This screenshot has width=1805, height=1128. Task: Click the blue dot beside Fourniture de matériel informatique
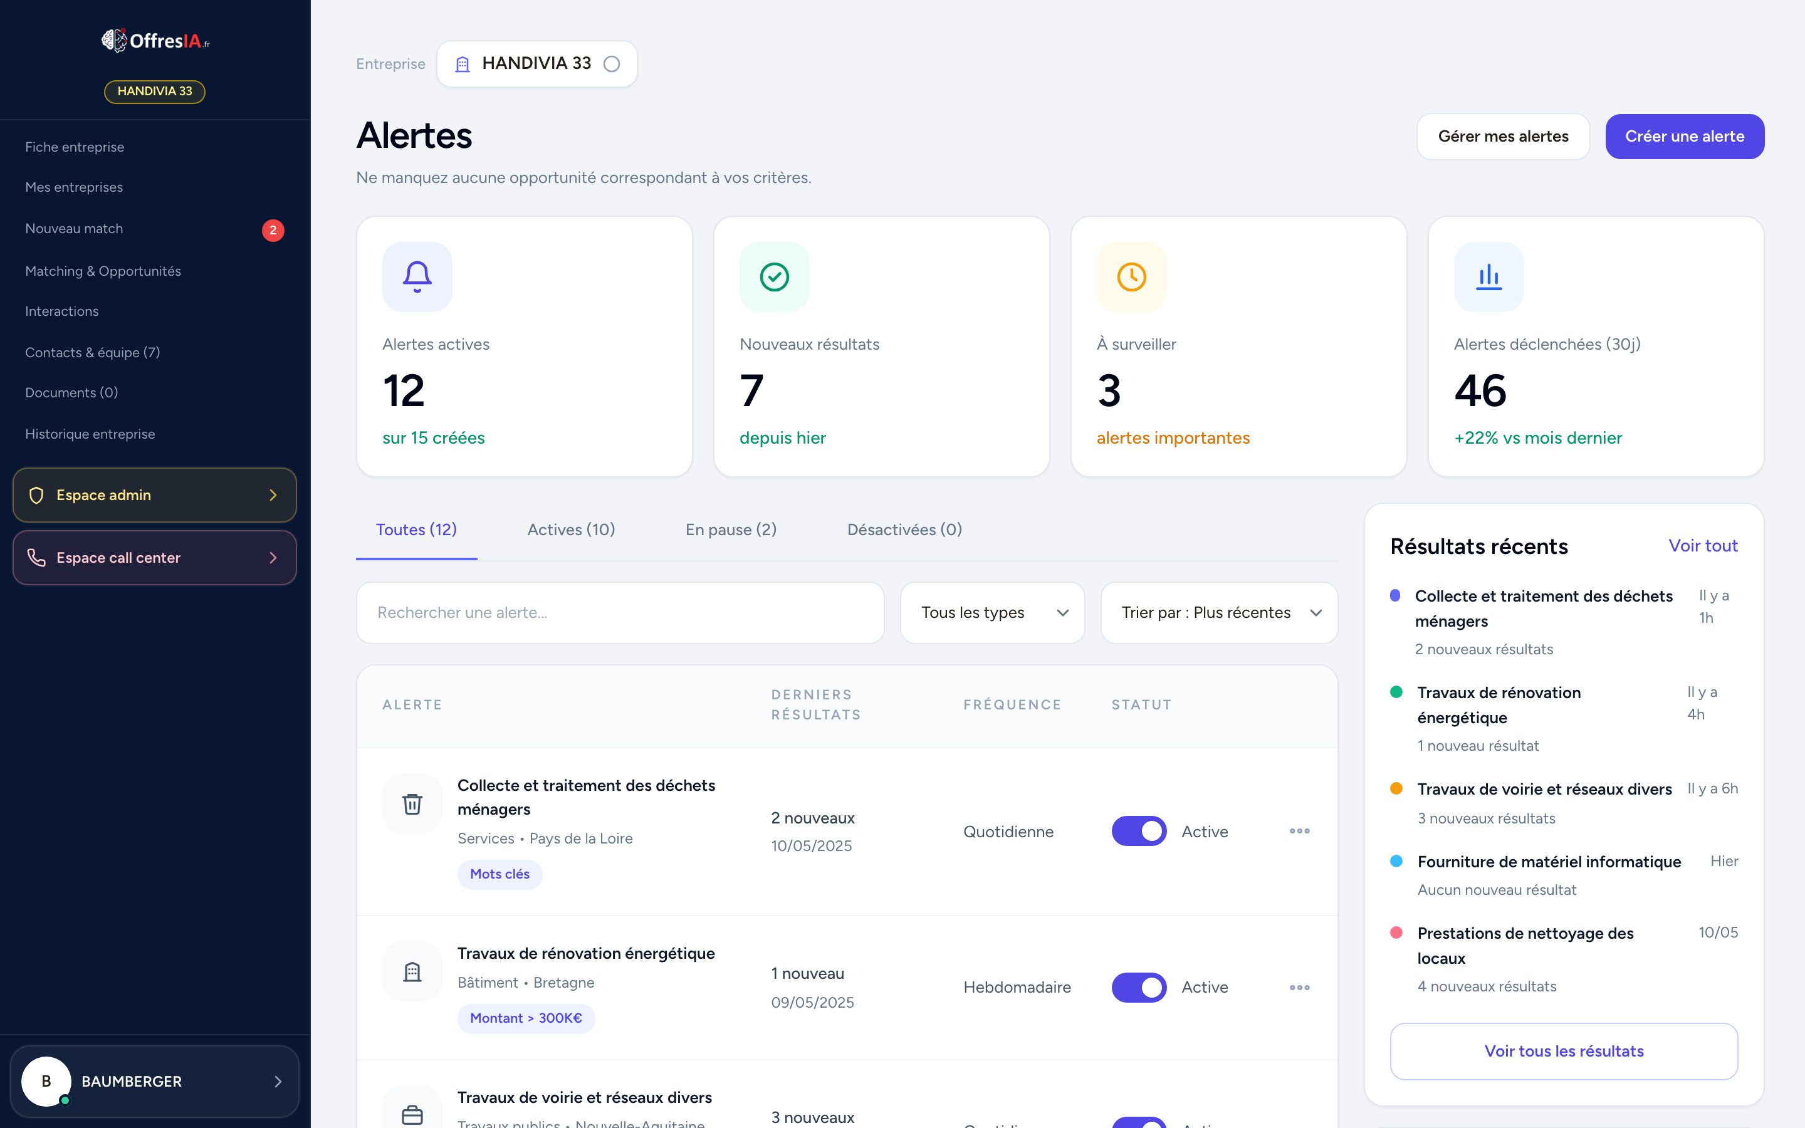click(1396, 861)
